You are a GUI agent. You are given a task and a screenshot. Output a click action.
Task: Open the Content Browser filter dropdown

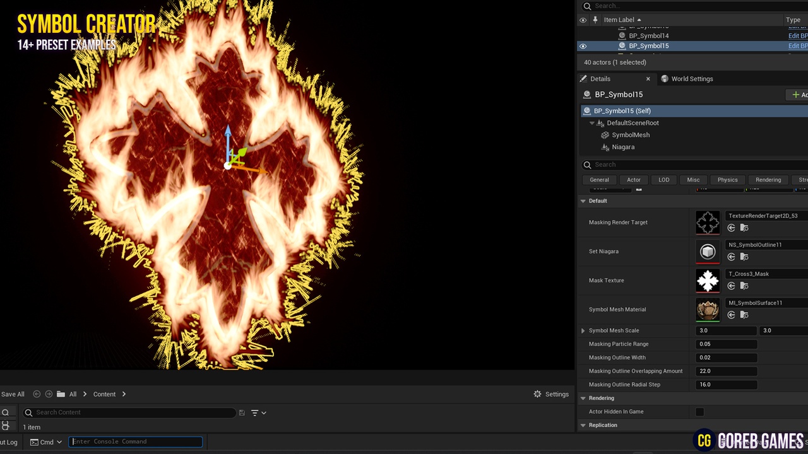tap(258, 412)
